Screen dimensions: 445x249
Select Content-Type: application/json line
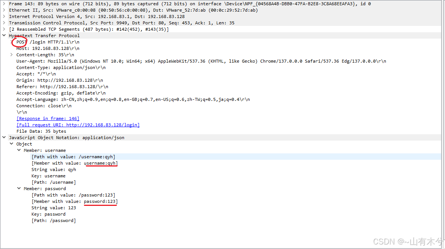[x=61, y=67]
